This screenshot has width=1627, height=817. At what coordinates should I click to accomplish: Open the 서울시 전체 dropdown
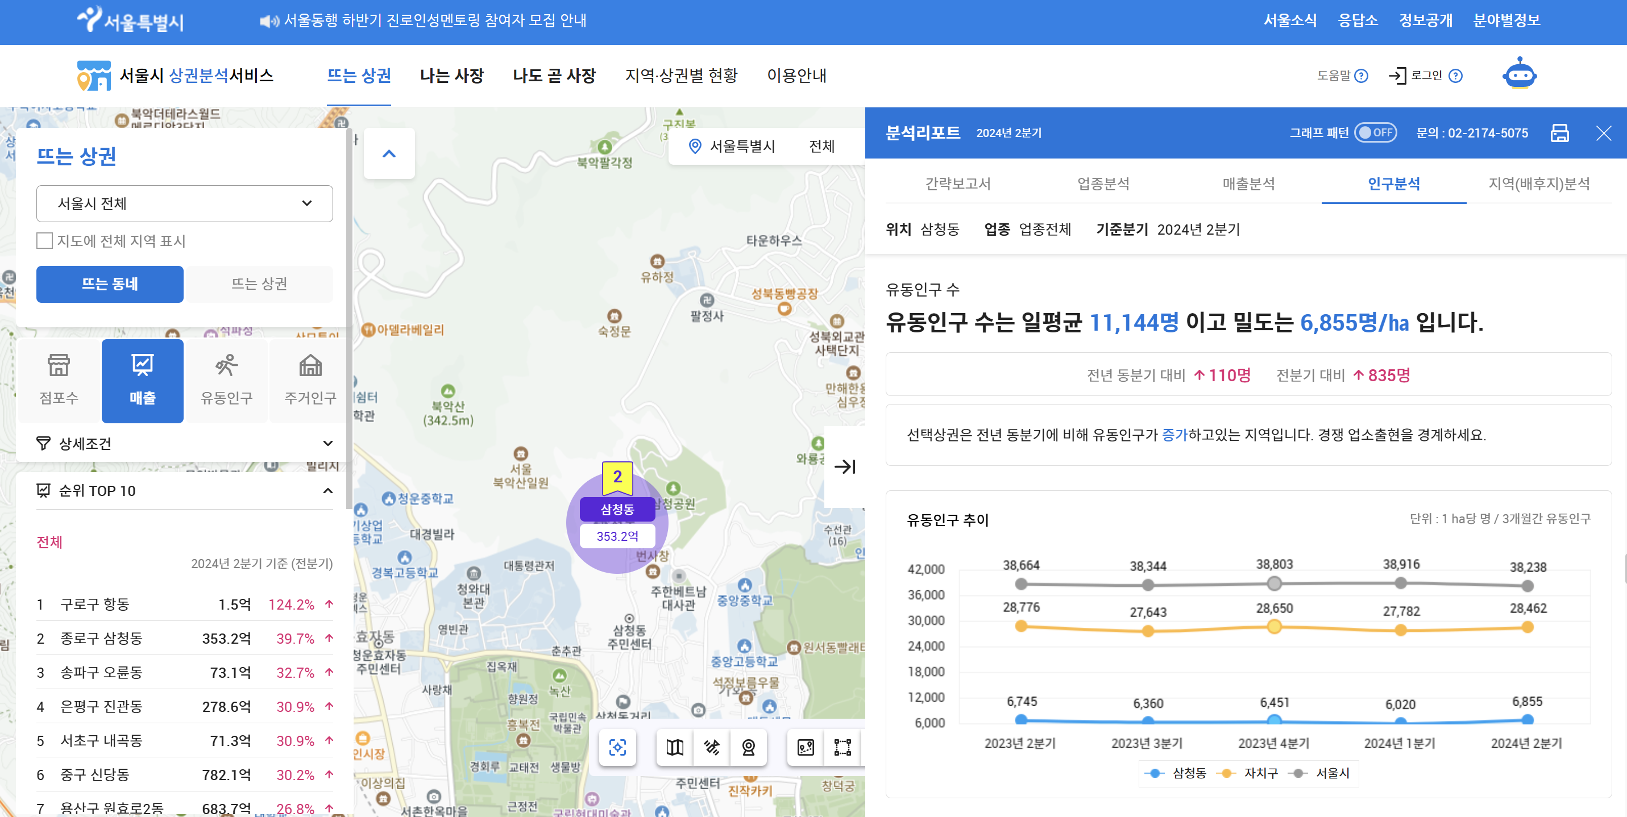pyautogui.click(x=184, y=203)
